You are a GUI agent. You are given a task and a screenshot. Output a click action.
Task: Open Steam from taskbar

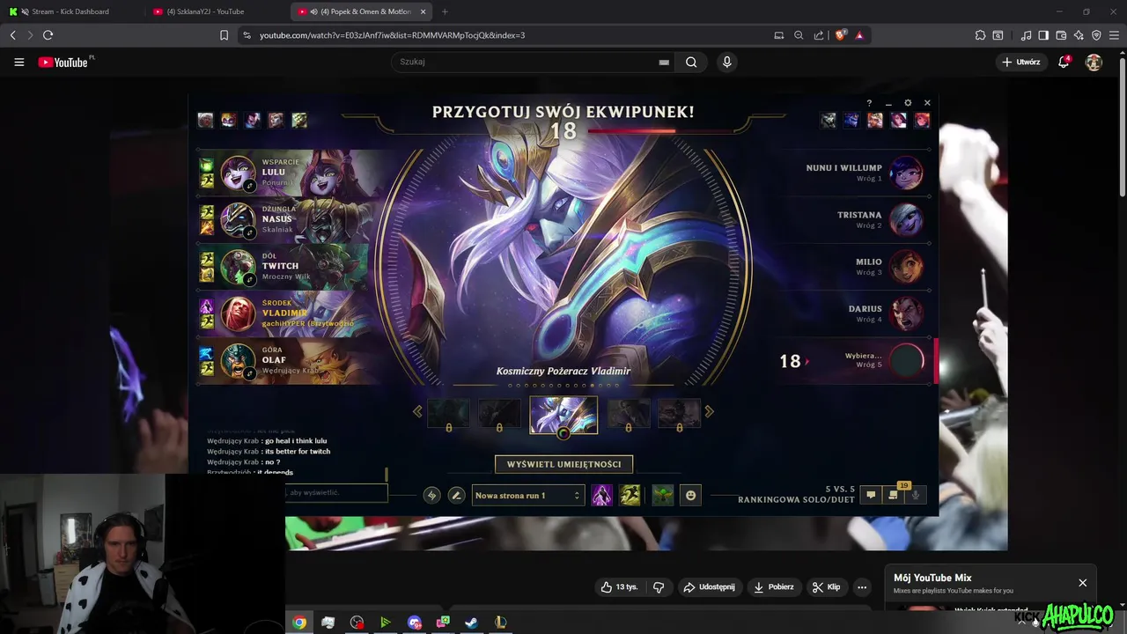pos(471,623)
